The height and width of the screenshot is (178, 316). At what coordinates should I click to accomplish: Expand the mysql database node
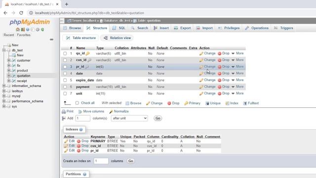pos(4,96)
